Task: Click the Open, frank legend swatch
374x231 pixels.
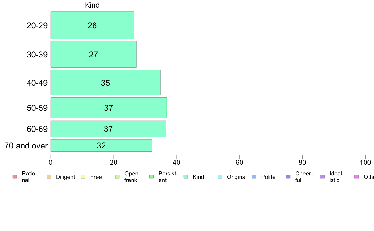Action: click(117, 176)
